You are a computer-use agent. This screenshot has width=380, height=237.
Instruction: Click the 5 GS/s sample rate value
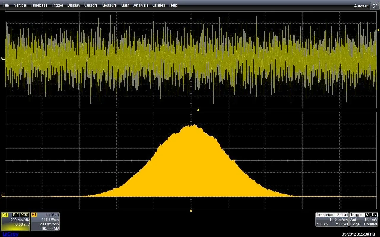coord(342,224)
